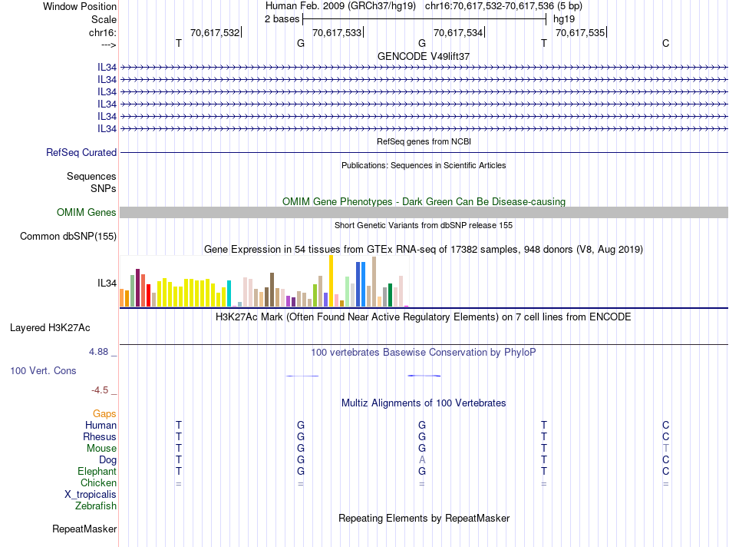Screen dimensions: 729x547
Task: Click the Rhesus species label
Action: pyautogui.click(x=100, y=436)
